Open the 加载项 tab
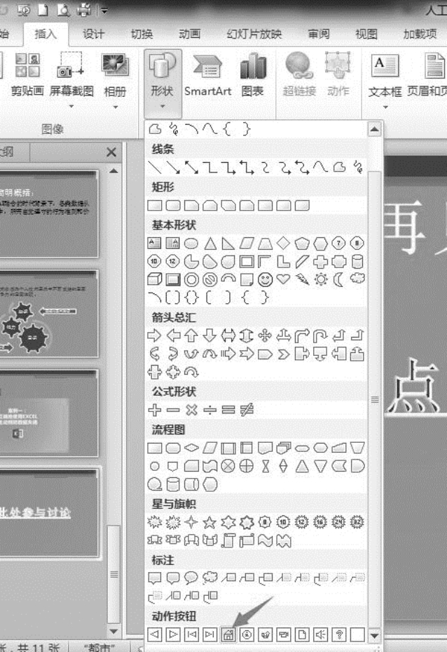The image size is (447, 652). pyautogui.click(x=420, y=34)
